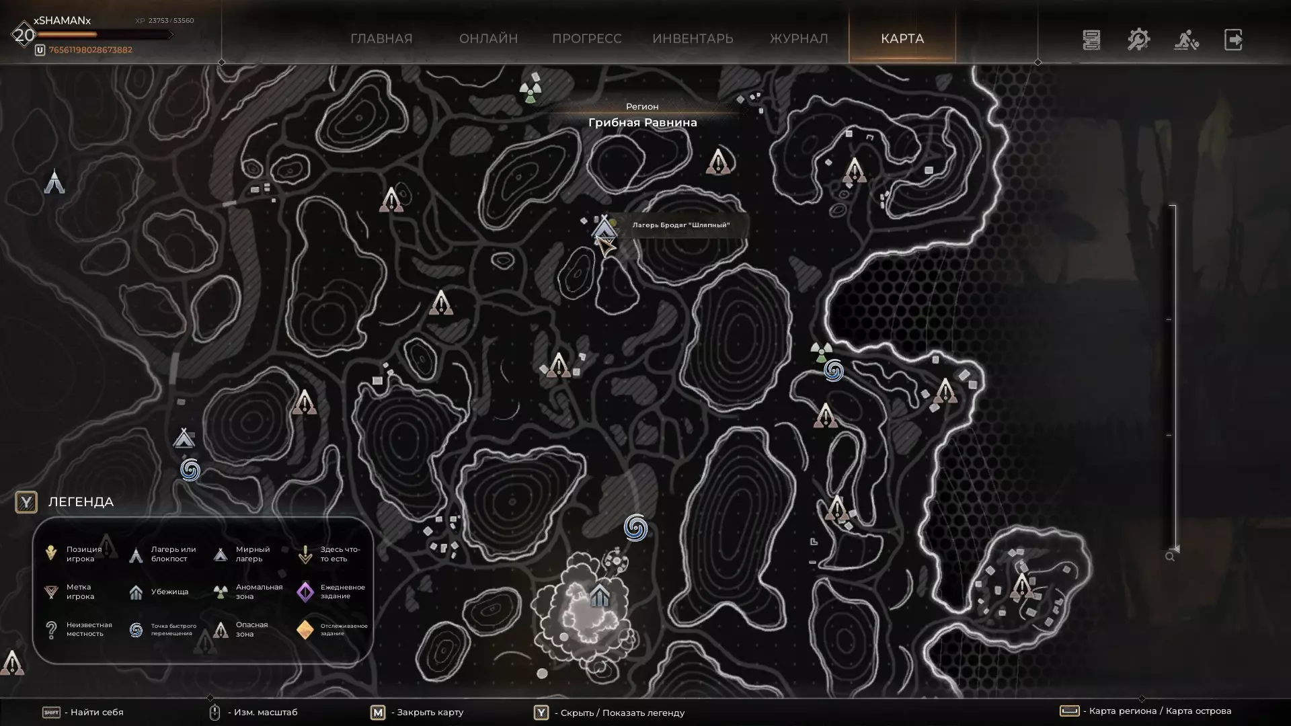1291x726 pixels.
Task: Select the shelter house icon on map
Action: point(599,596)
